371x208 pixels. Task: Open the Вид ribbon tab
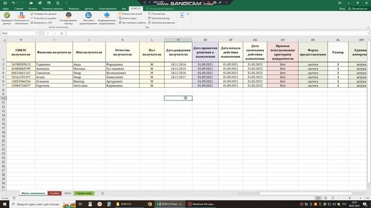pyautogui.click(x=123, y=9)
